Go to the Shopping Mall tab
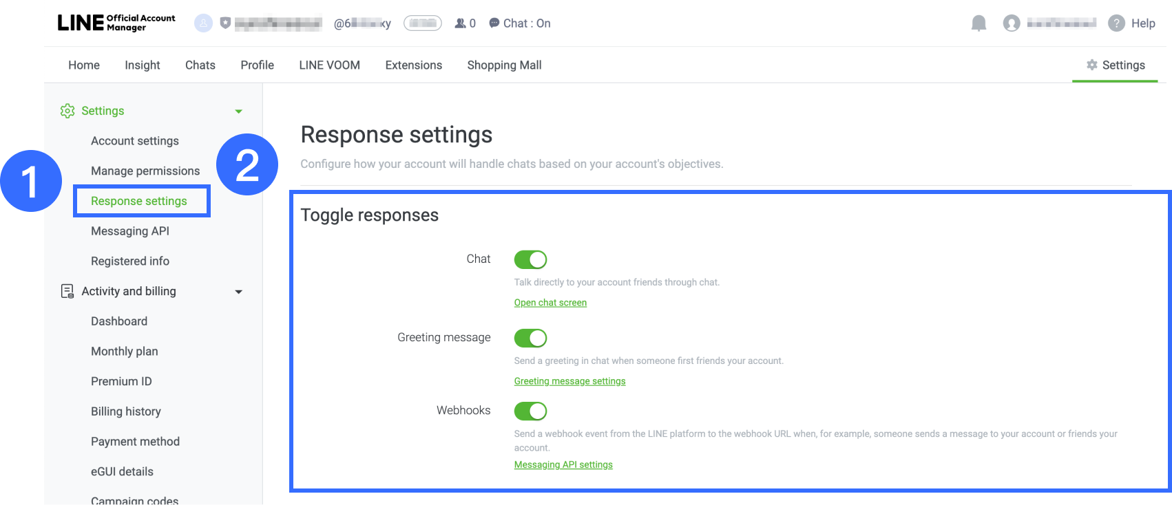Image resolution: width=1172 pixels, height=505 pixels. [505, 65]
